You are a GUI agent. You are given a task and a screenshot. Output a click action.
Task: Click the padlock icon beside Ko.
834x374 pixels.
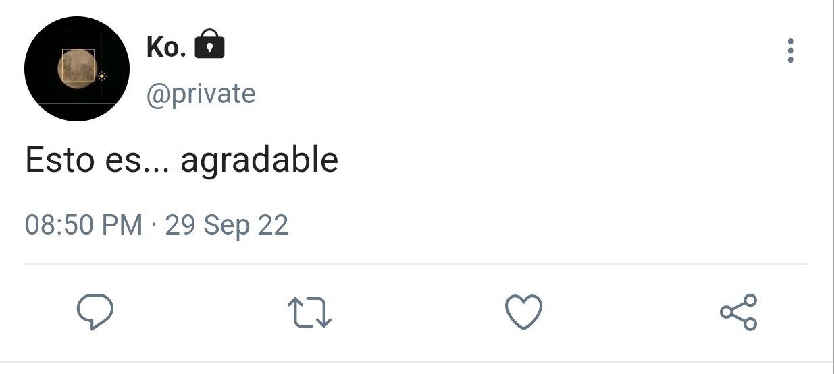pos(209,44)
